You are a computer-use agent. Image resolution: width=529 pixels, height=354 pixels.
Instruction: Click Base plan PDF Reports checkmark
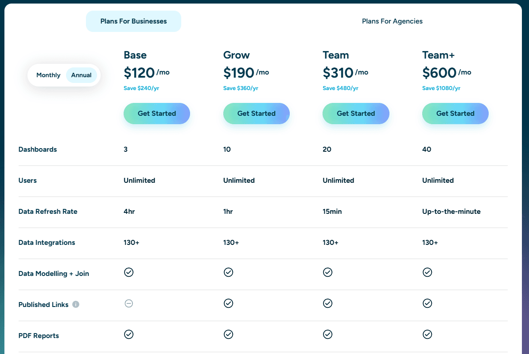click(x=128, y=334)
